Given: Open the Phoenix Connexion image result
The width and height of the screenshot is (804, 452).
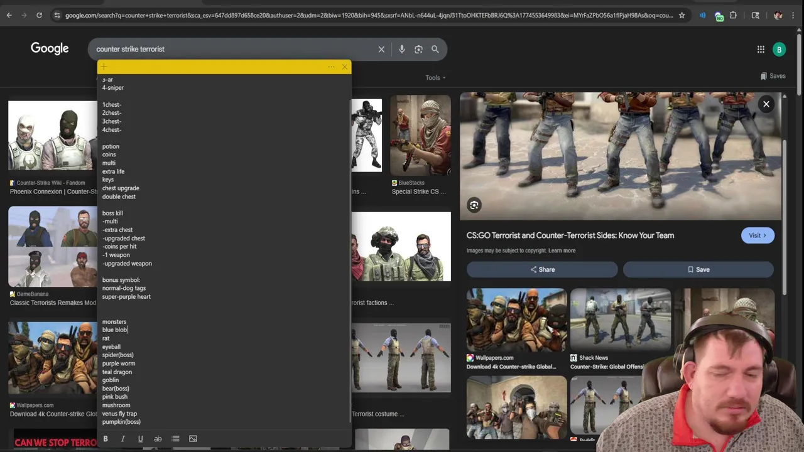Looking at the screenshot, I should 53,136.
